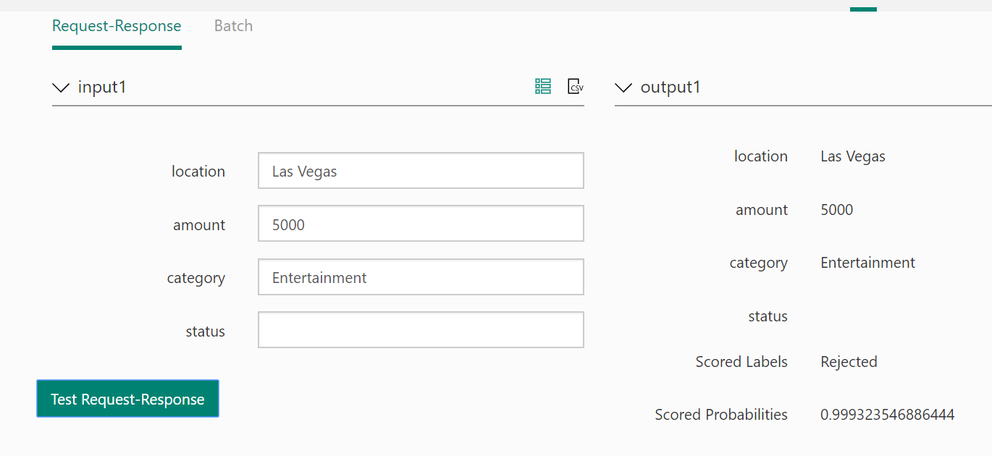Screen dimensions: 992x456
Task: Click the Scored Labels caption
Action: point(741,362)
